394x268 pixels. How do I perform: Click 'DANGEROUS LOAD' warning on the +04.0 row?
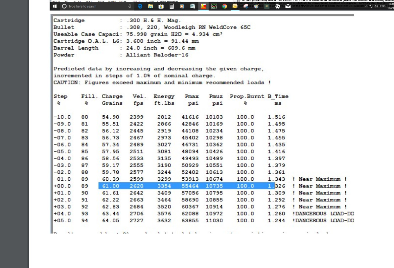[323, 214]
